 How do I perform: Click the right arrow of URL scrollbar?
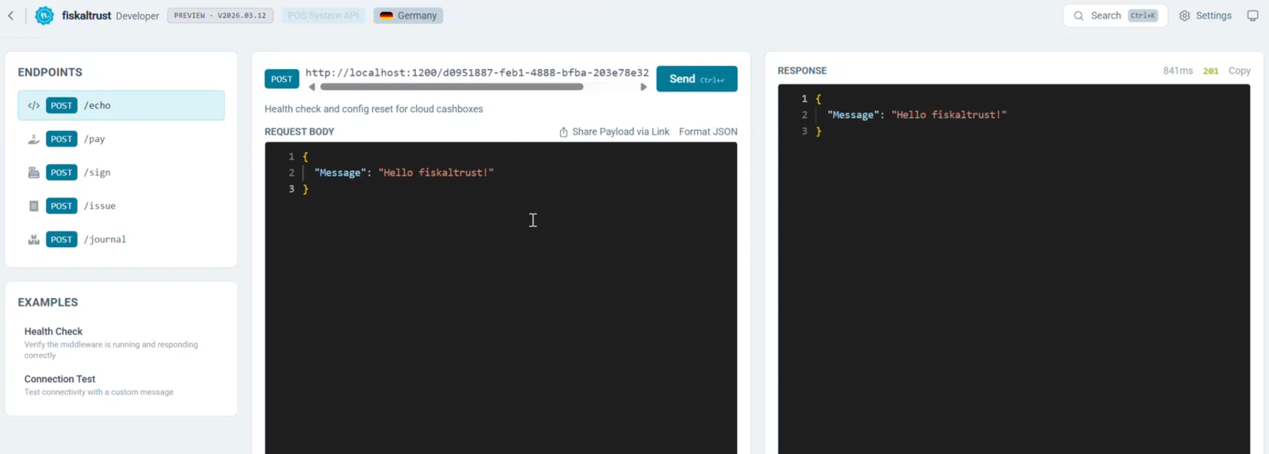click(644, 87)
